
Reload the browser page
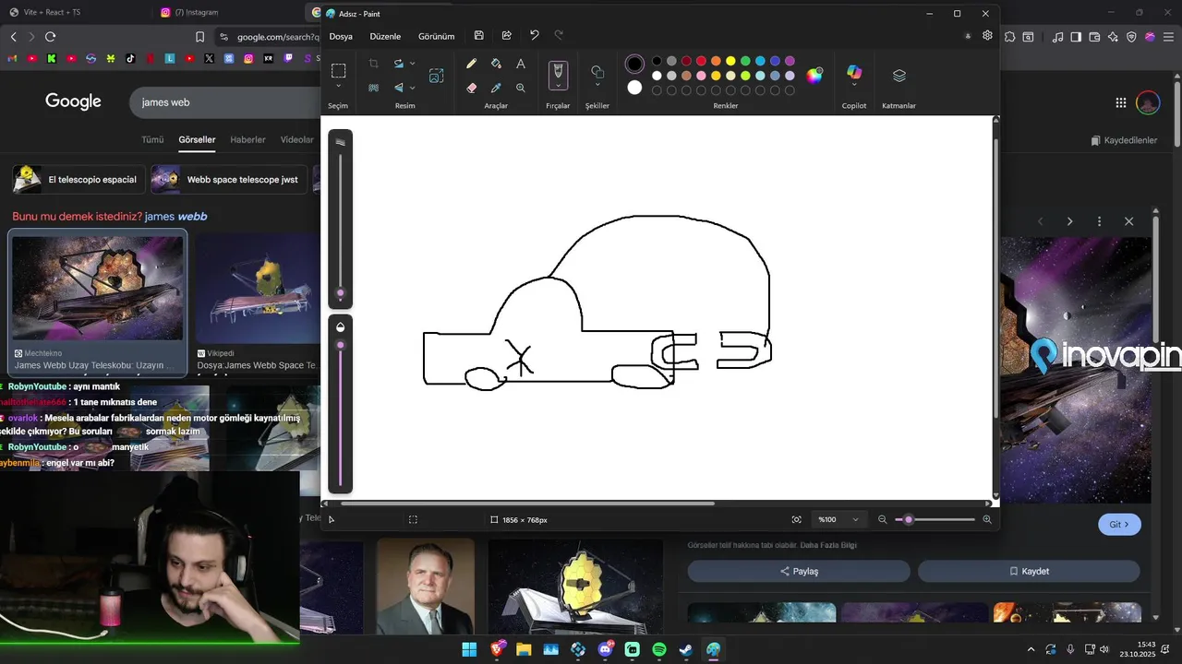tap(50, 37)
